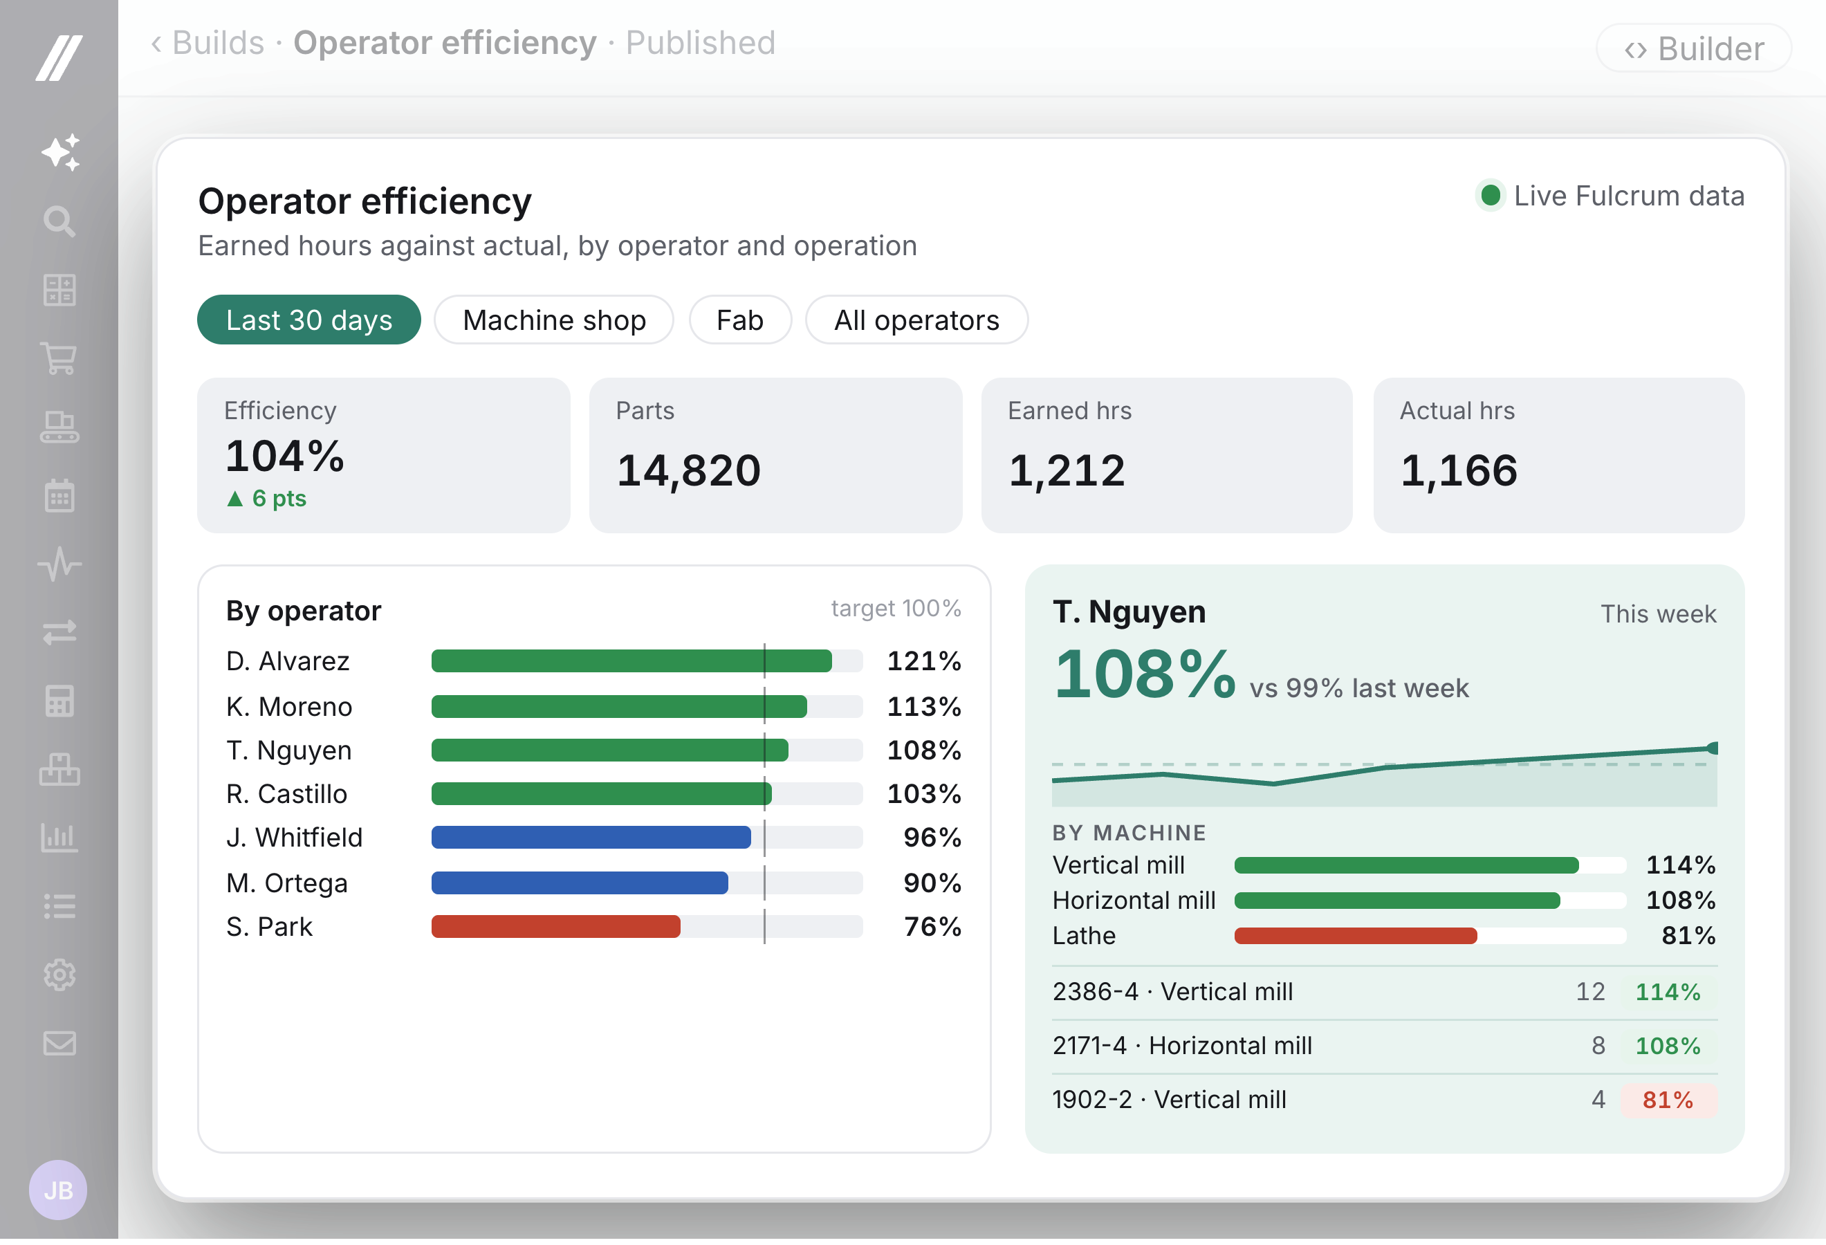
Task: Select the Last 30 days filter chip
Action: [308, 320]
